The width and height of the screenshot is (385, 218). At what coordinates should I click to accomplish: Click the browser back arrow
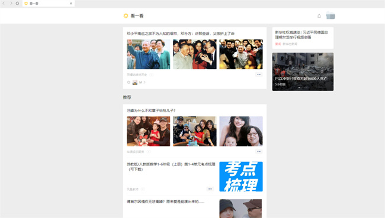(4, 4)
